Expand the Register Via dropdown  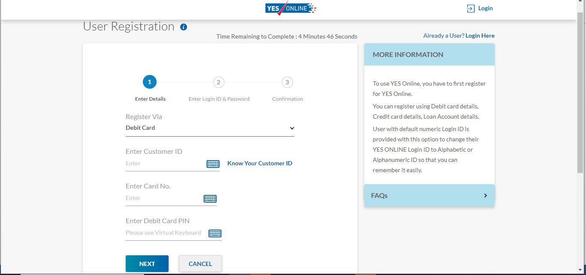[x=210, y=128]
